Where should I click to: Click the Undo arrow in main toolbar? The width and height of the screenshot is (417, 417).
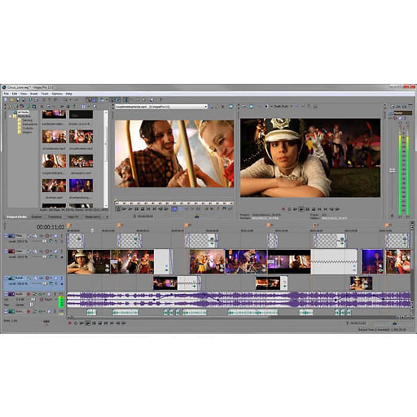point(64,100)
